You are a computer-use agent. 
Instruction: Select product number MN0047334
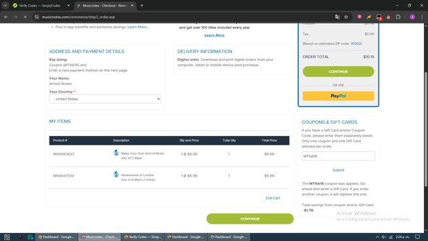point(64,175)
